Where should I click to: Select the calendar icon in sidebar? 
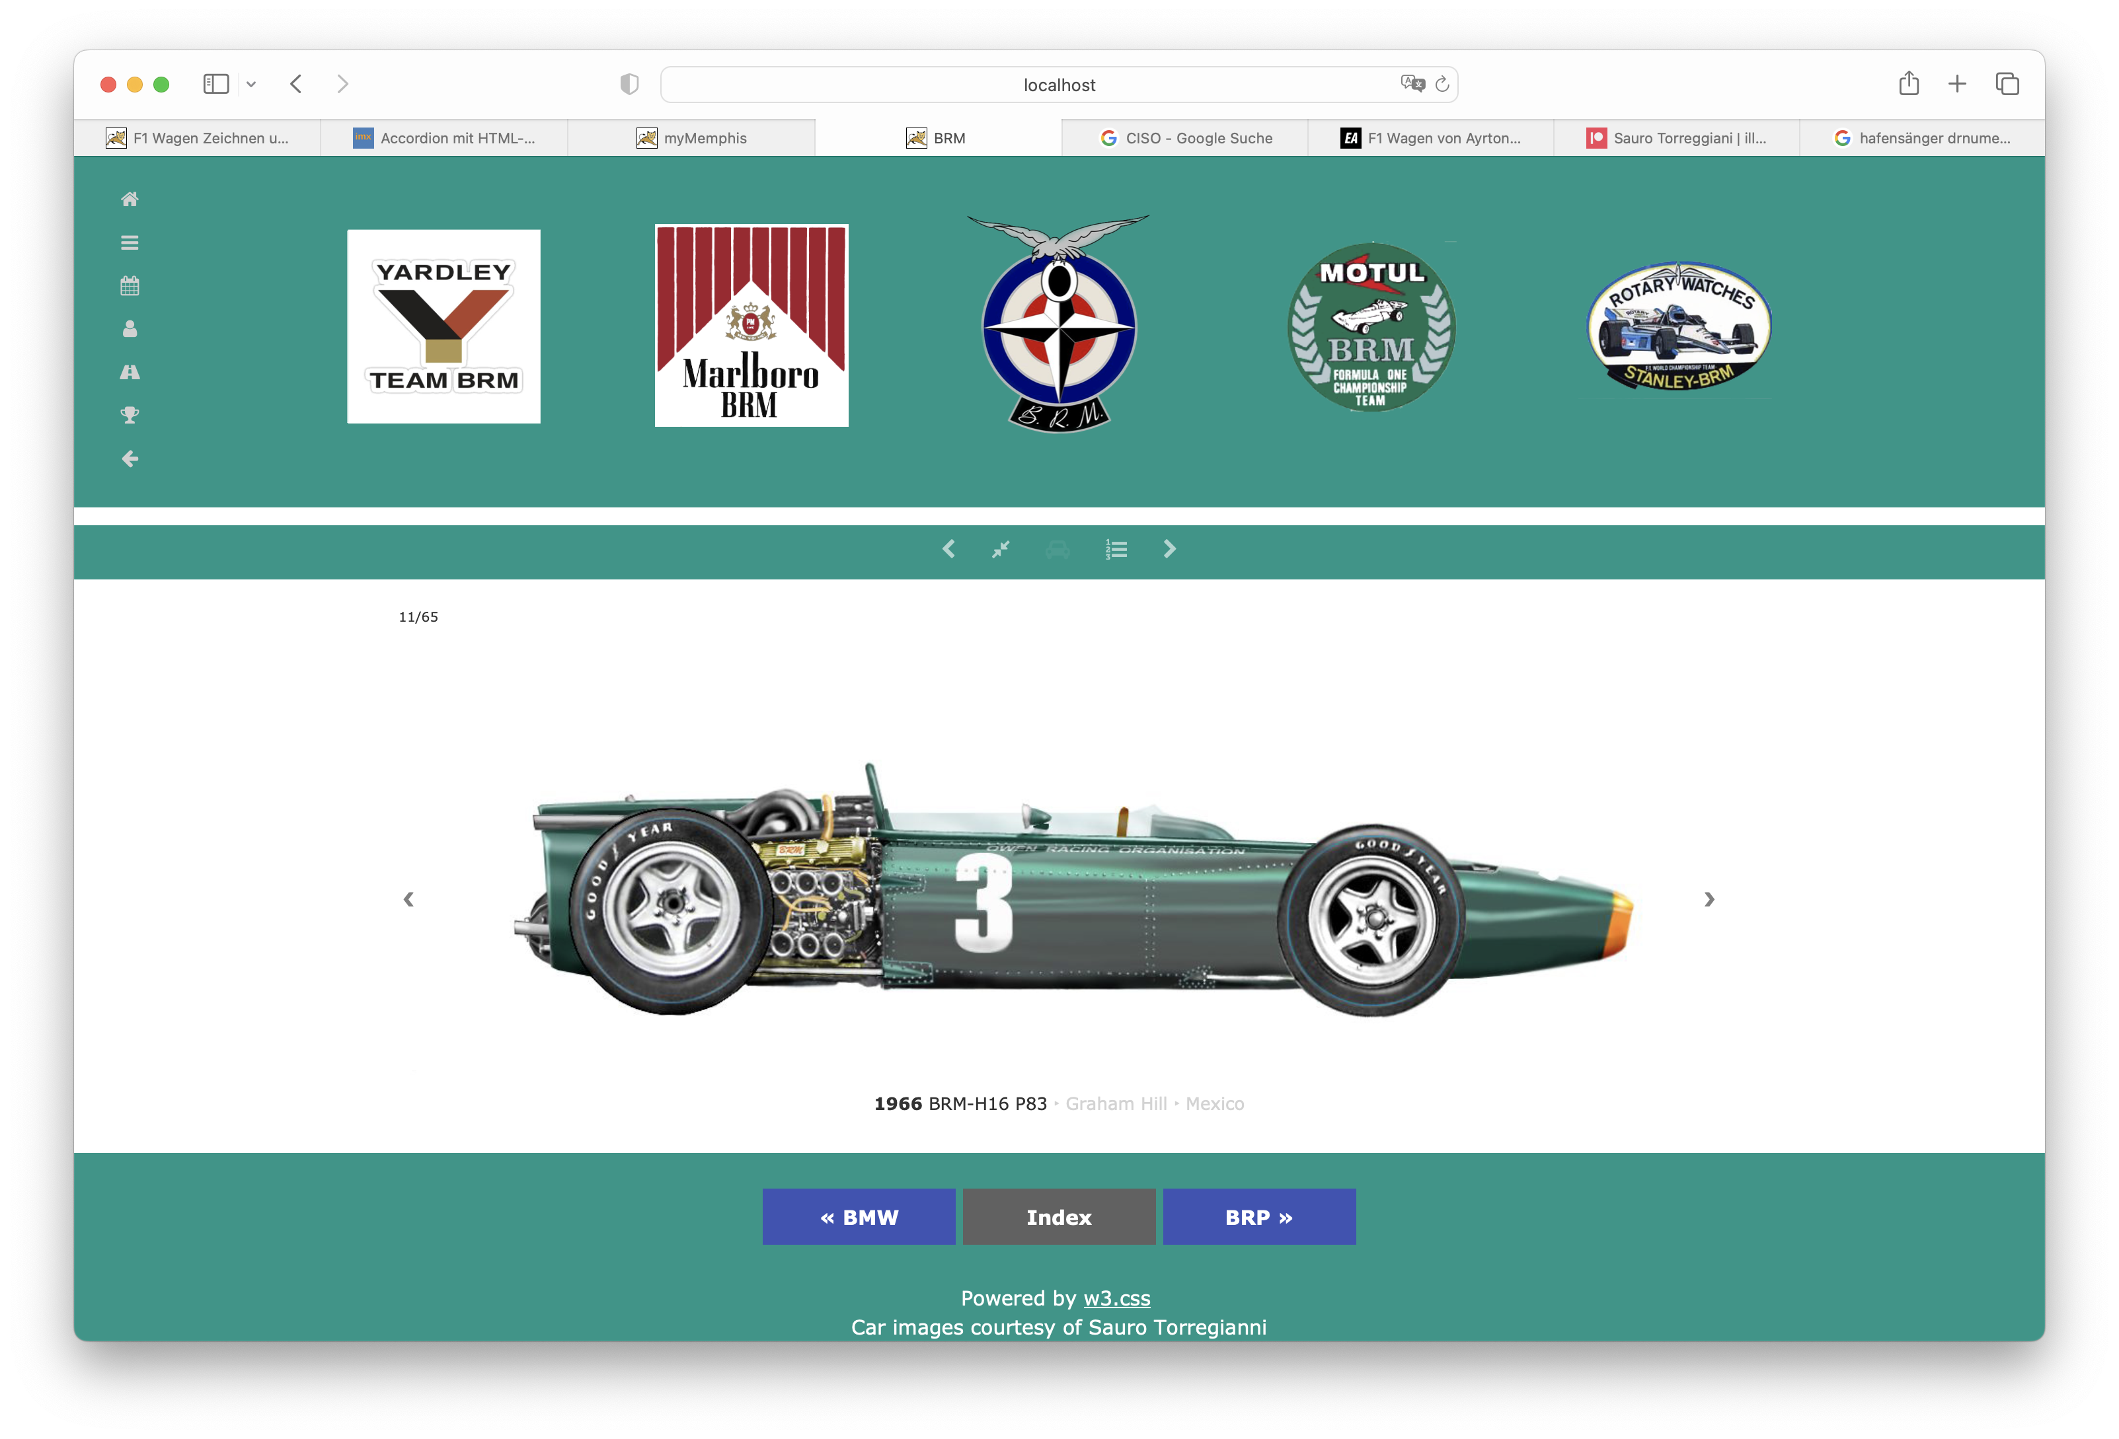tap(130, 286)
